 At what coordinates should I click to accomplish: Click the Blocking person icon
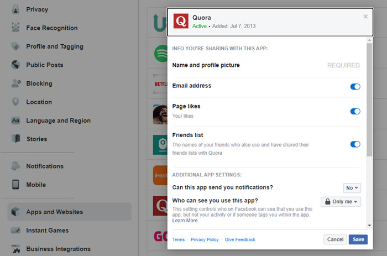pyautogui.click(x=16, y=83)
